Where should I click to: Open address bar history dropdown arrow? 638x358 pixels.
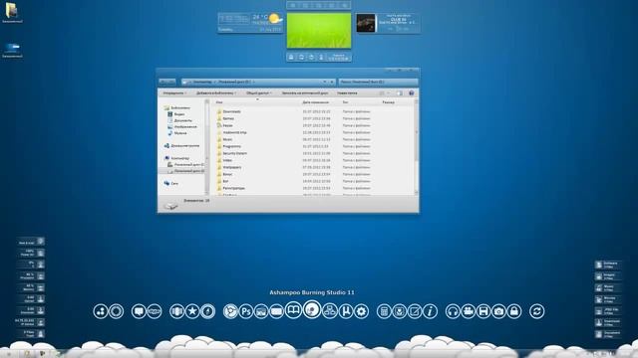325,82
